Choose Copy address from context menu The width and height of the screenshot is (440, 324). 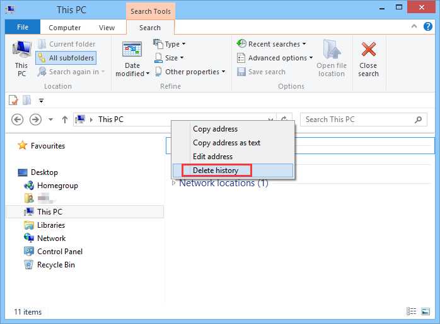233,129
